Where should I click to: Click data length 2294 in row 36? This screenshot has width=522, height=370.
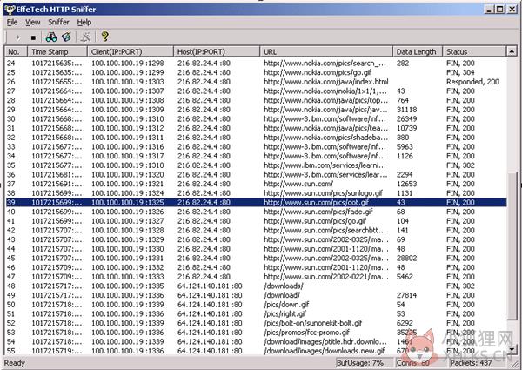(405, 175)
